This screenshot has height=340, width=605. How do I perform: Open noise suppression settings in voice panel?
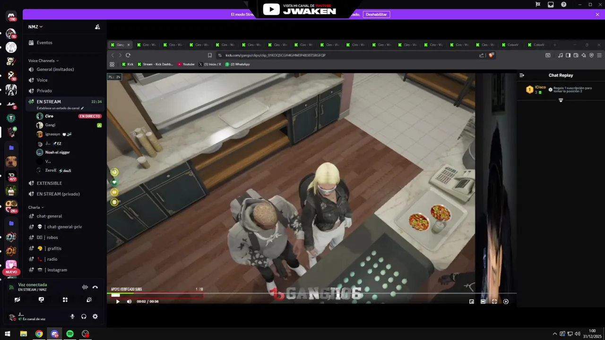tap(85, 287)
